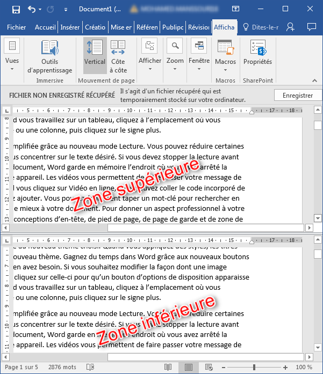Click zoom out minus button

[x=224, y=368]
